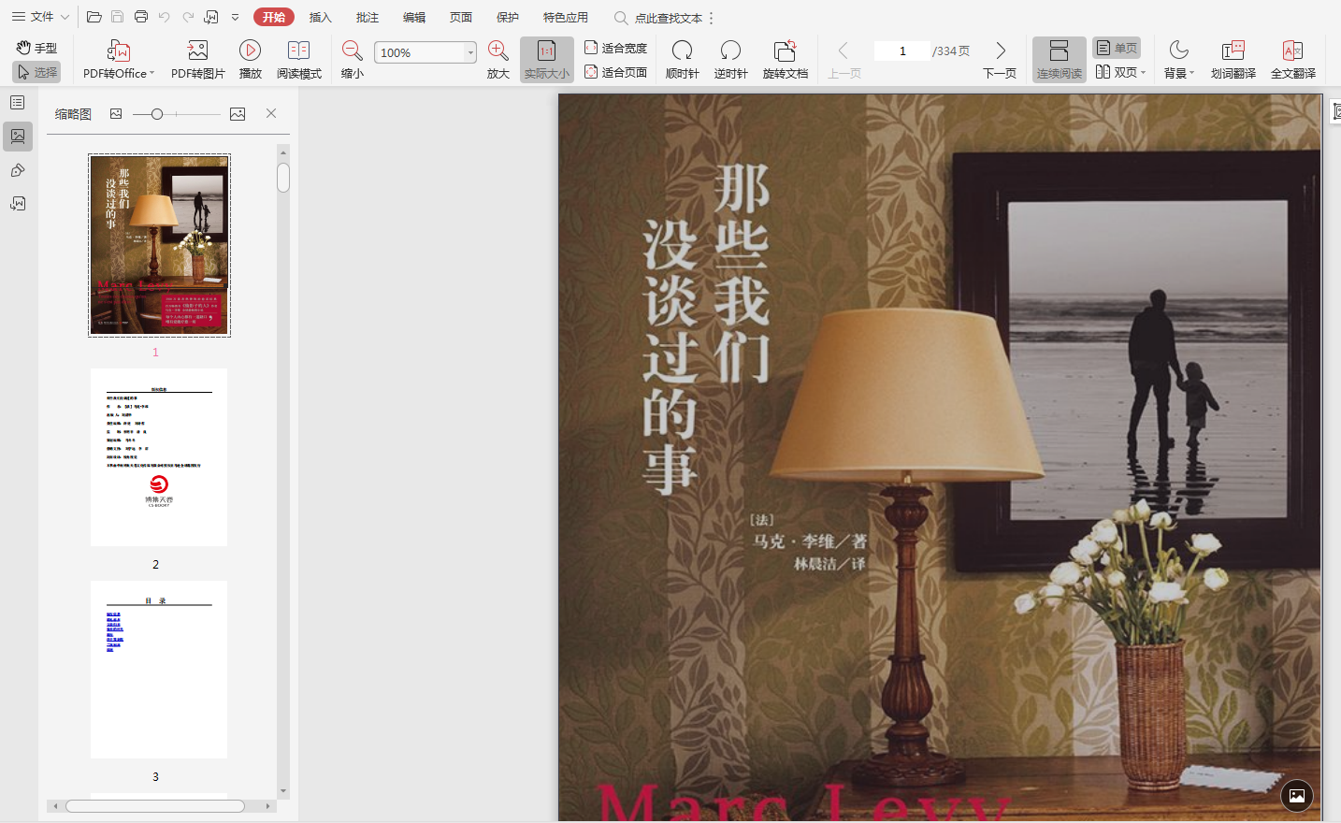The image size is (1341, 823).
Task: Rotate page counterclockwise (逆时针)
Action: 730,60
